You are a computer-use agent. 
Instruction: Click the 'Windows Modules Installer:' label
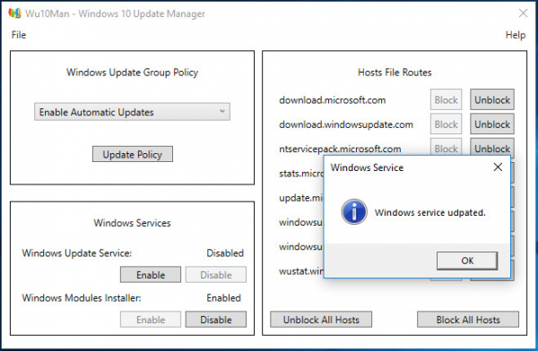[x=82, y=298]
